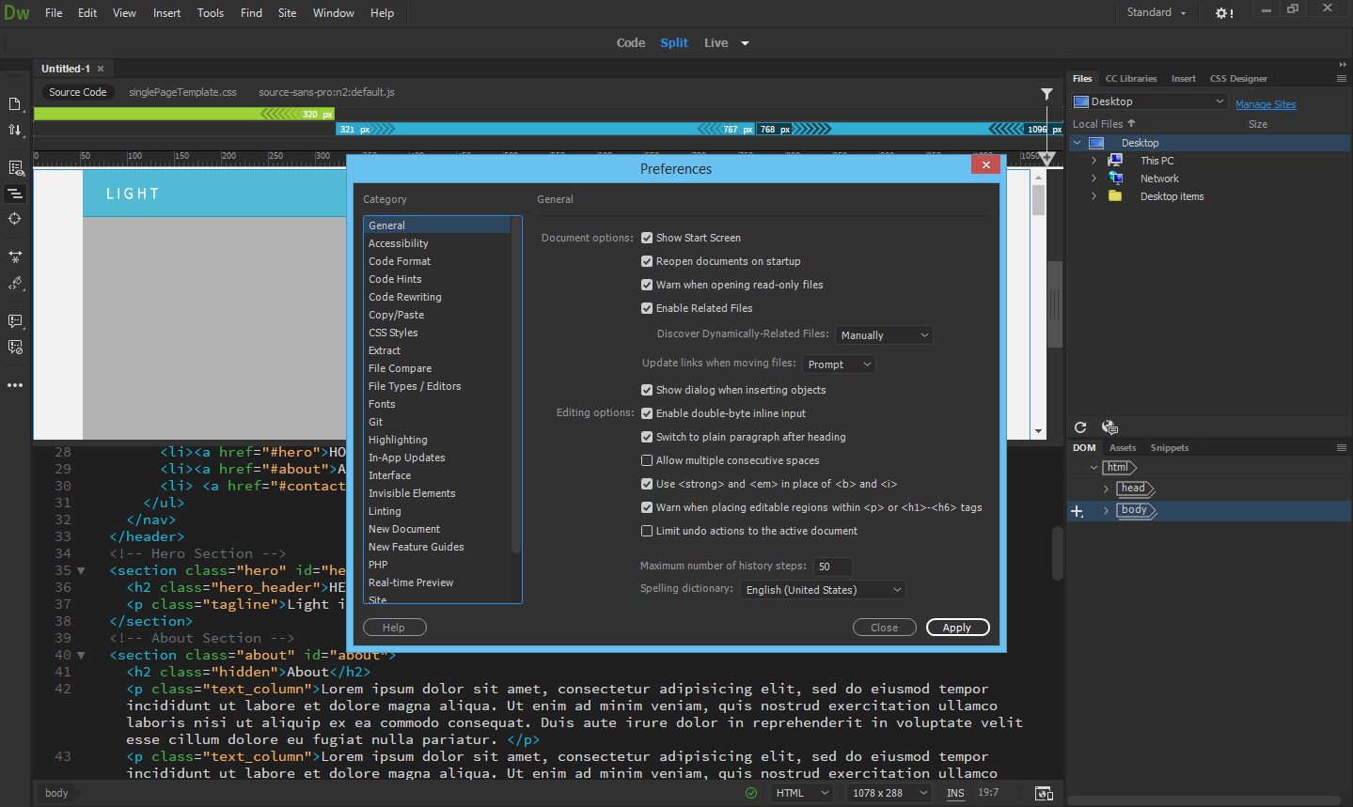The width and height of the screenshot is (1353, 807).
Task: Toggle Reopen documents on startup
Action: pyautogui.click(x=647, y=261)
